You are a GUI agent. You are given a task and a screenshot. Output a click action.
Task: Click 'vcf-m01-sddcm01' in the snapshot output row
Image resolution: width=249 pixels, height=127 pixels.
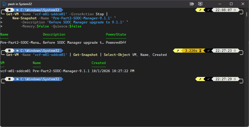coord(15,71)
